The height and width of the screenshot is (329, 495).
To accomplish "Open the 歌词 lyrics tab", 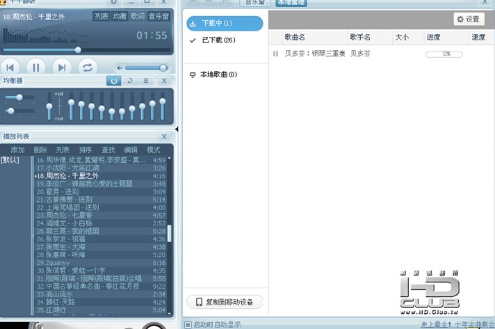I will 138,16.
